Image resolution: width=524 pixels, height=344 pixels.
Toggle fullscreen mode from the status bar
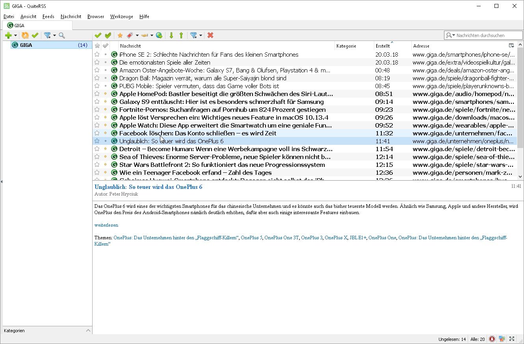click(512, 339)
